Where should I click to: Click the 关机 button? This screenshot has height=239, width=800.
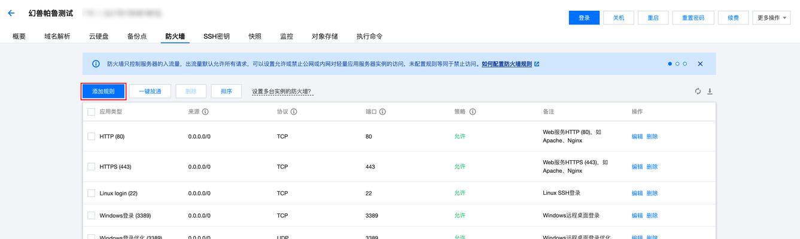pyautogui.click(x=619, y=18)
